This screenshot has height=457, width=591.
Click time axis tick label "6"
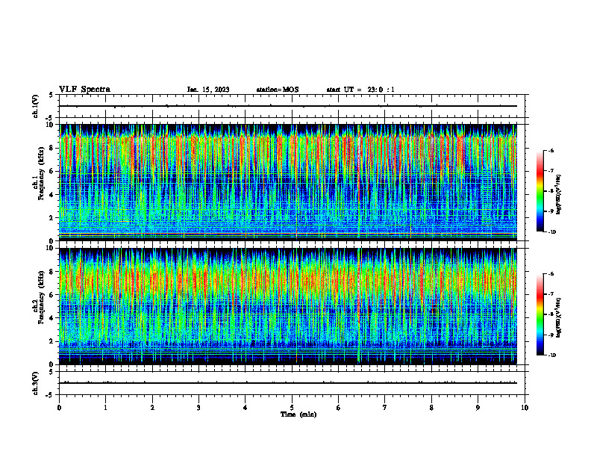(339, 408)
